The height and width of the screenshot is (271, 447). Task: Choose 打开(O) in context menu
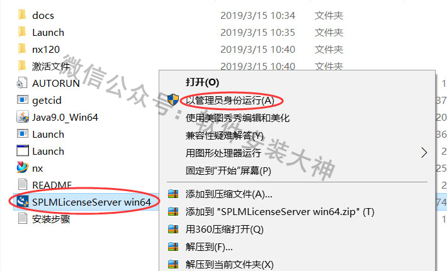202,82
